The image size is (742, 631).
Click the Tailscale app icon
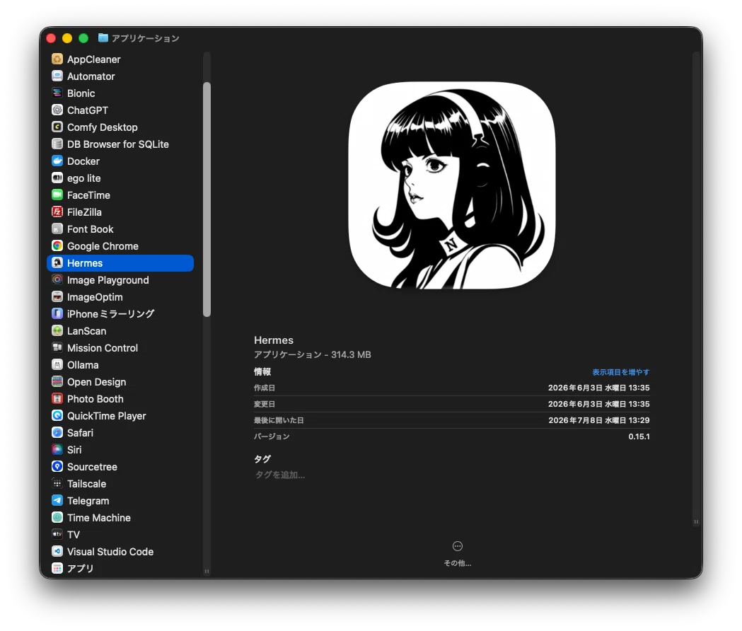tap(57, 484)
